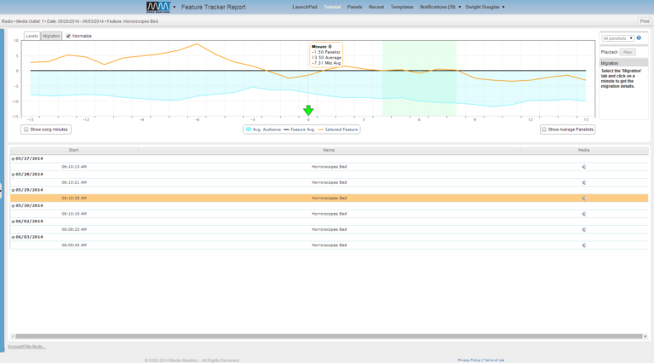Open Tutorial menu item
Image resolution: width=654 pixels, height=363 pixels.
(332, 7)
